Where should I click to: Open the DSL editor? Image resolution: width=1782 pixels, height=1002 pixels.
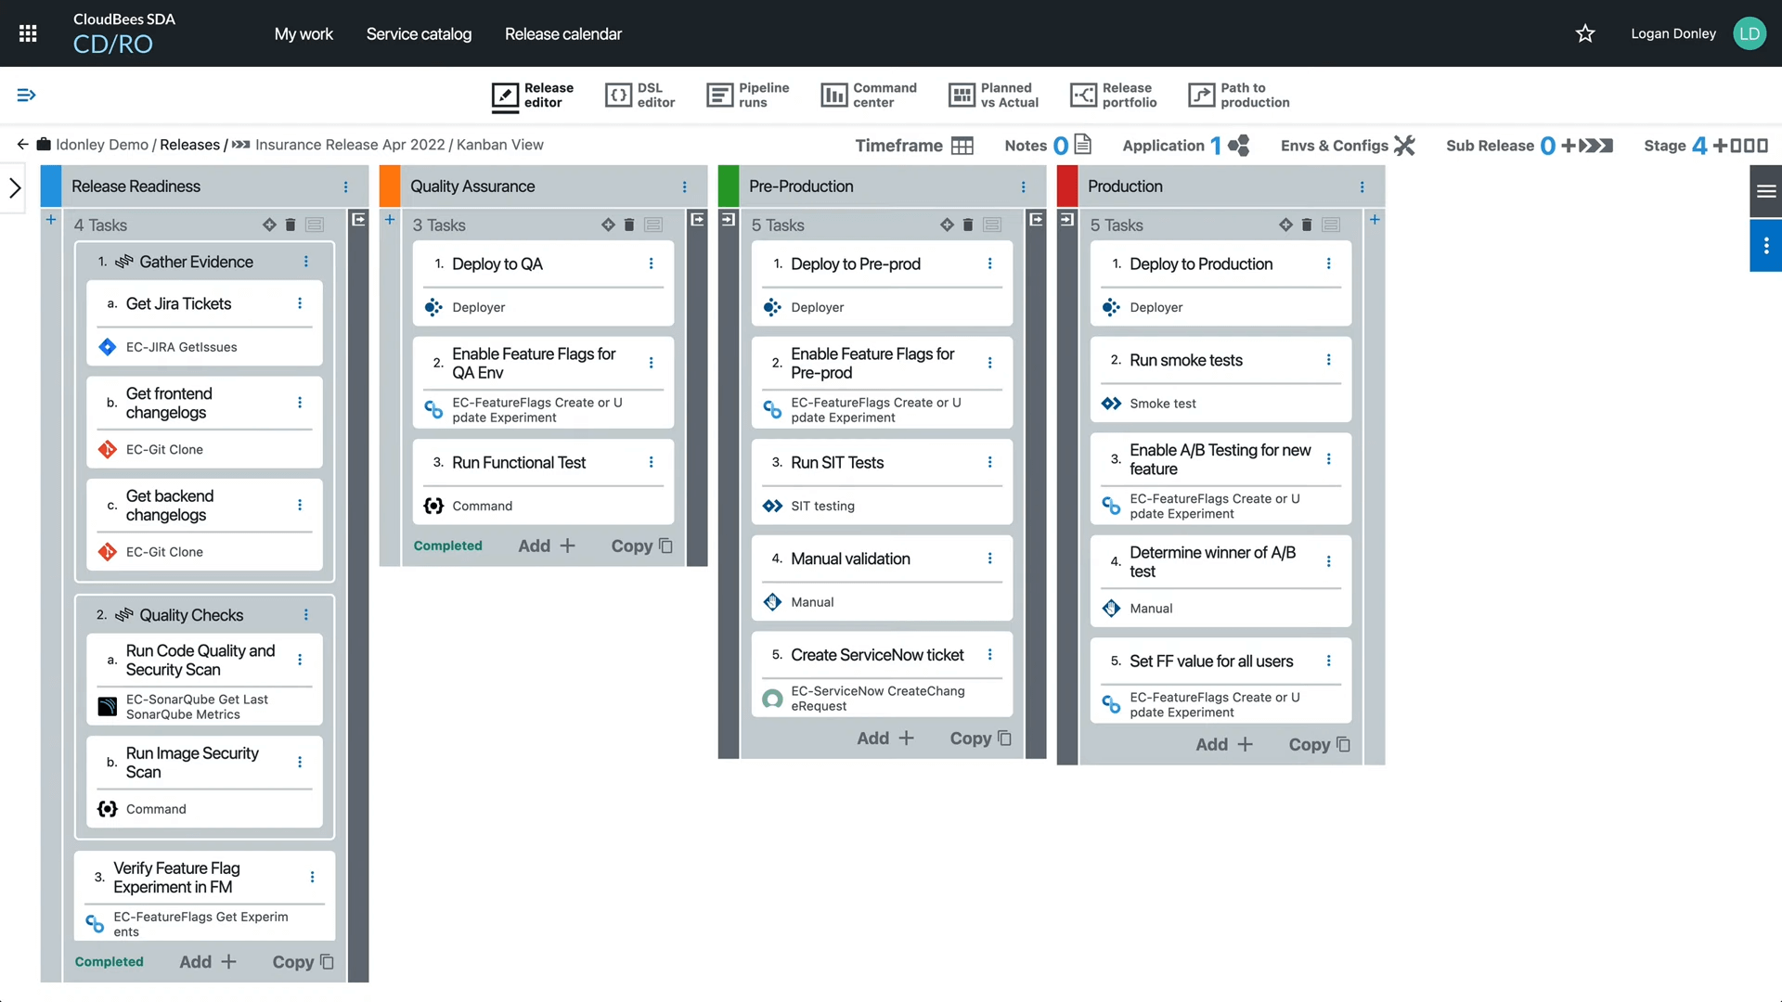coord(640,96)
